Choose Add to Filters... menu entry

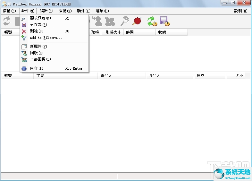click(54, 38)
